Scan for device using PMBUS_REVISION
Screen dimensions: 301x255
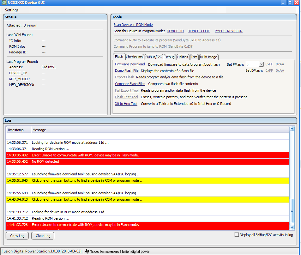[x=228, y=31]
